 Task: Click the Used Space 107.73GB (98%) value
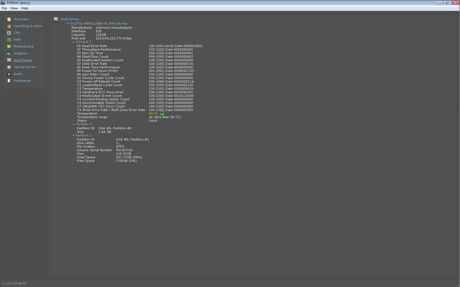pos(129,157)
